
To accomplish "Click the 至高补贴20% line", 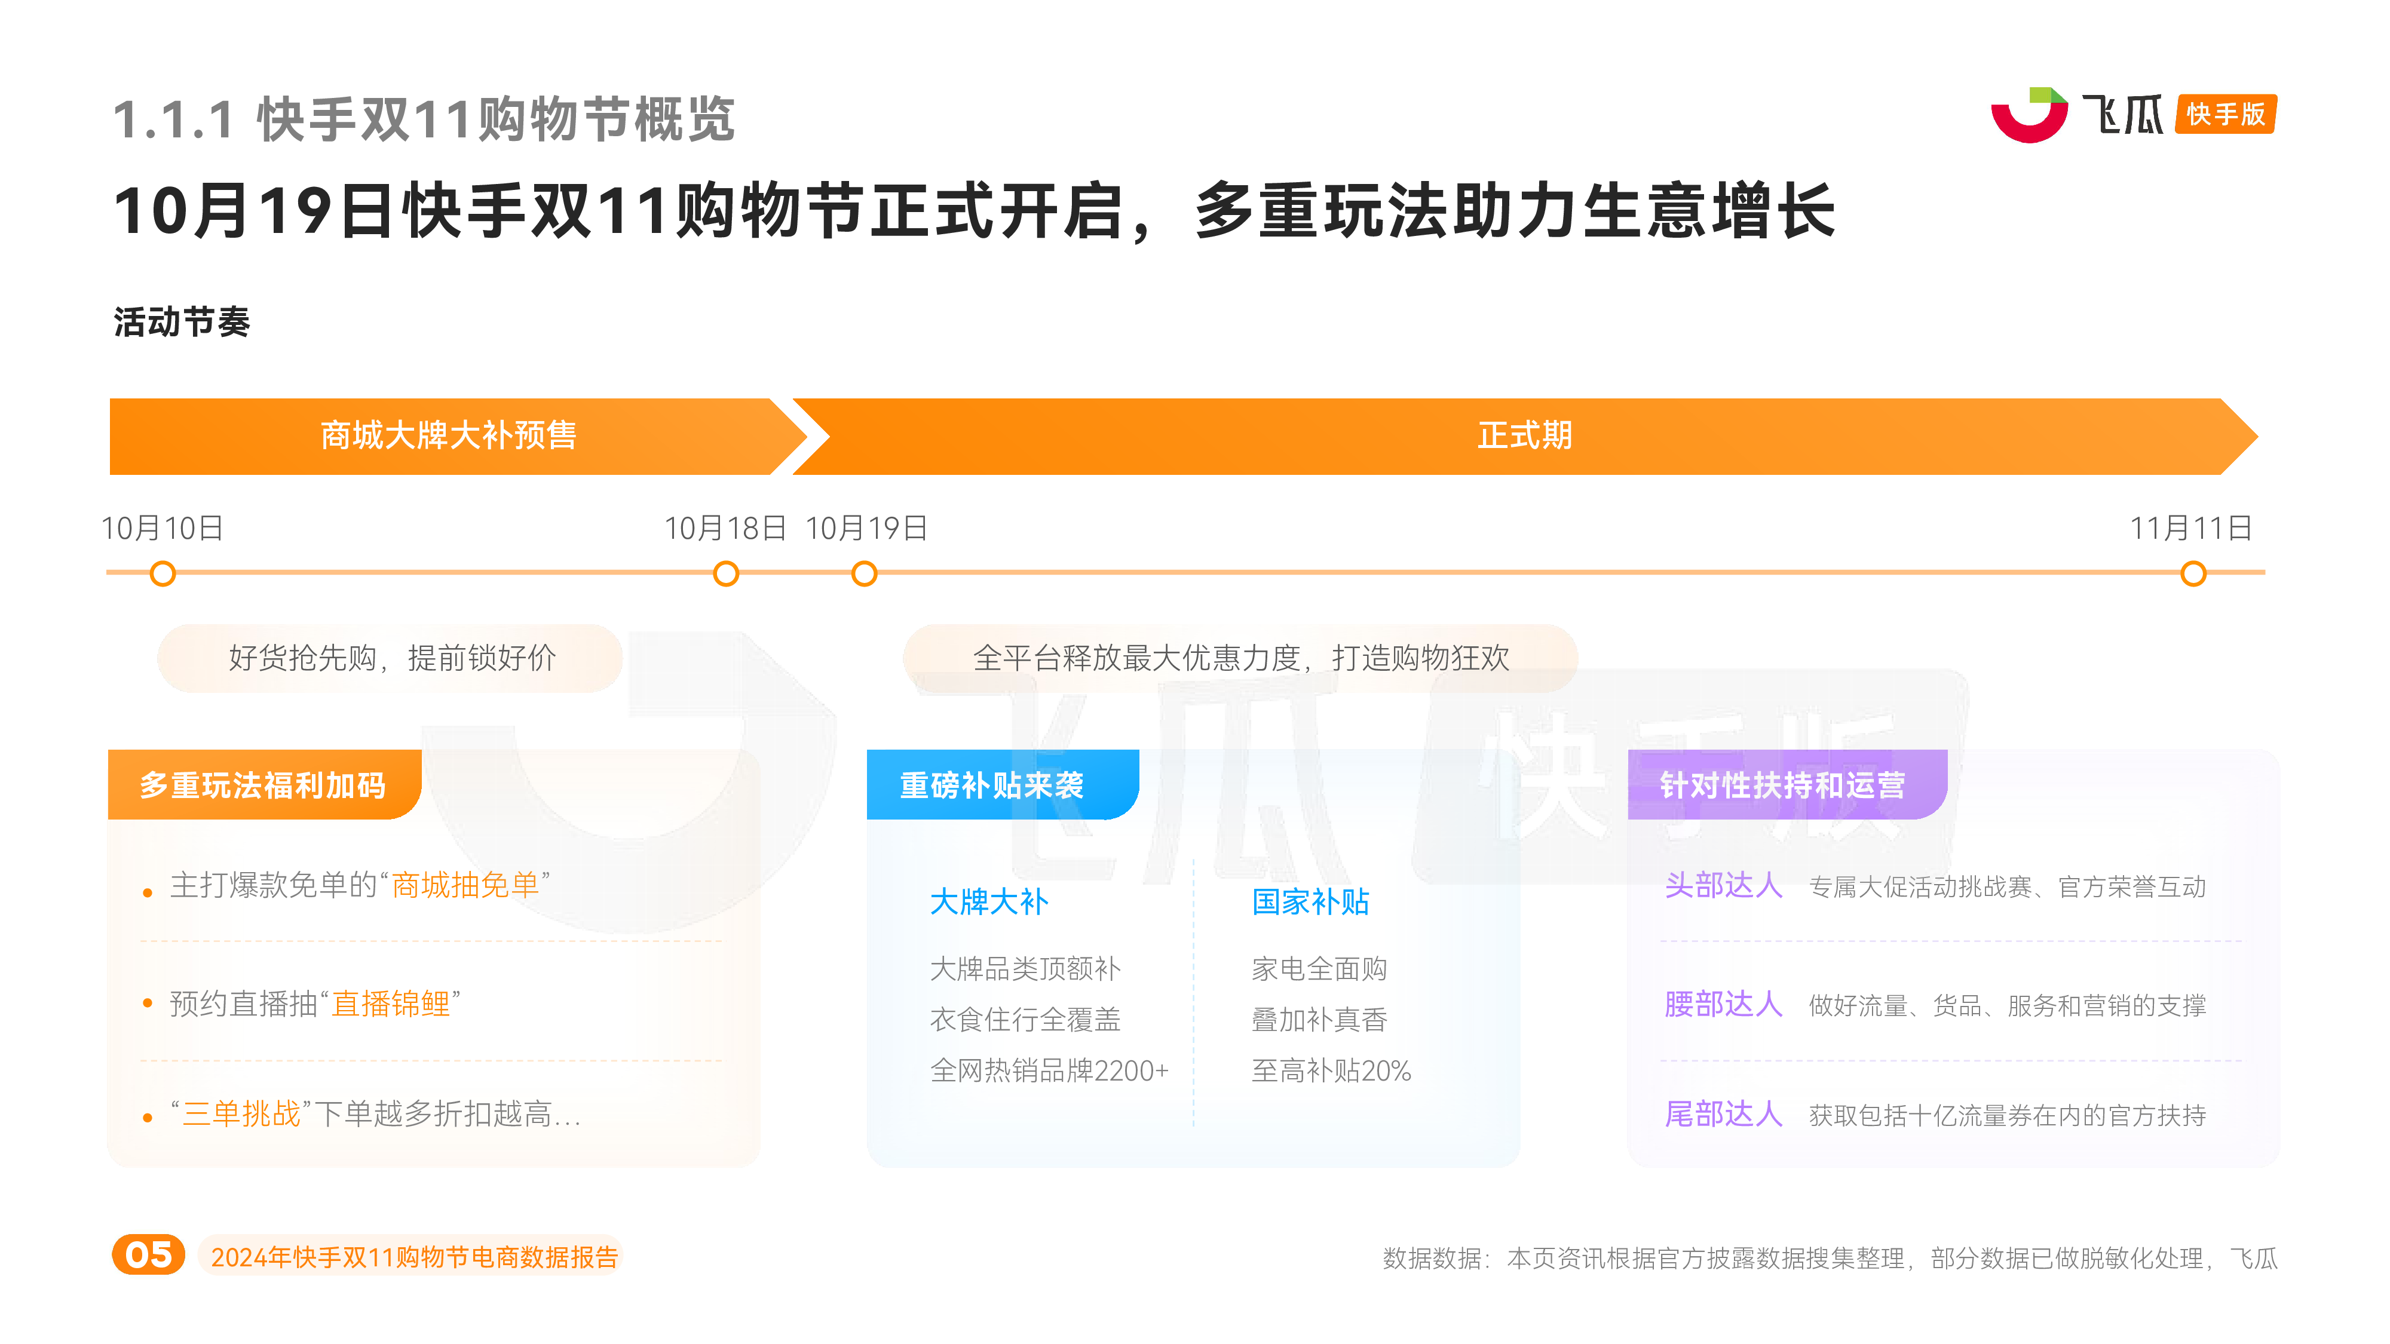I will [1331, 1071].
